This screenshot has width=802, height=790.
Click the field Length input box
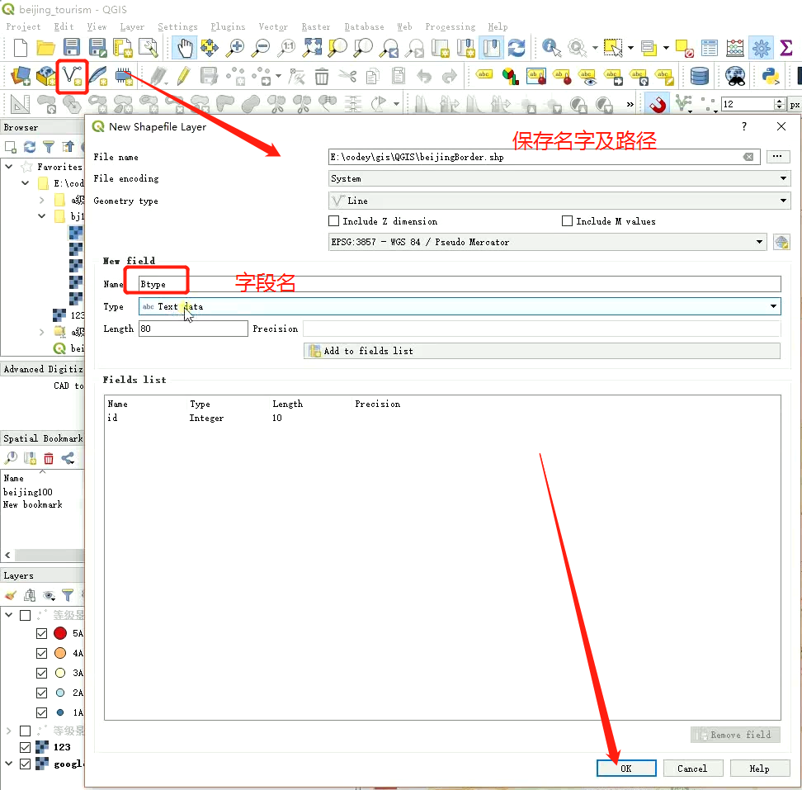193,329
